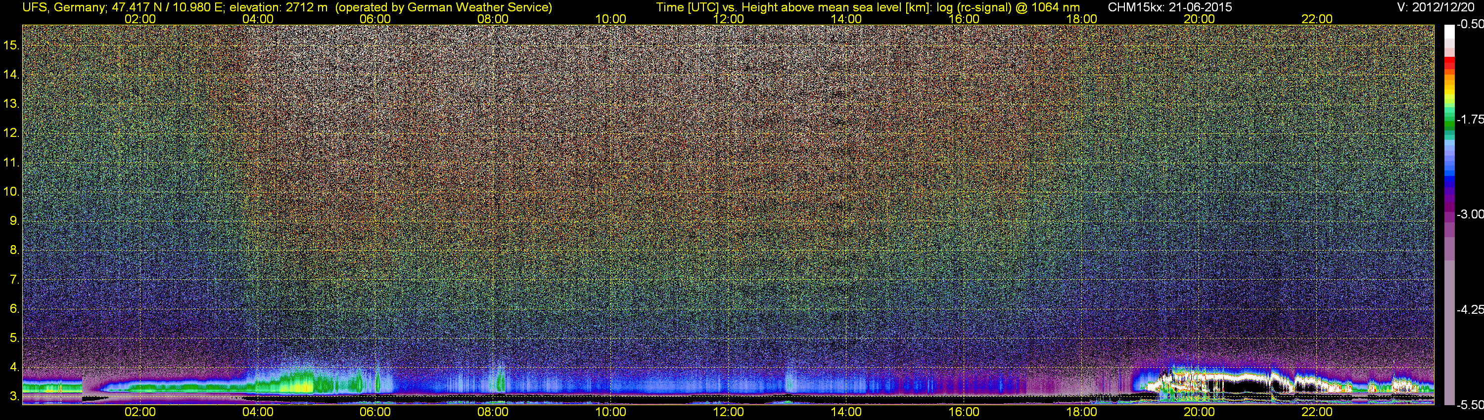Image resolution: width=1484 pixels, height=420 pixels.
Task: Click the height axis label 6.
Action: (x=14, y=309)
